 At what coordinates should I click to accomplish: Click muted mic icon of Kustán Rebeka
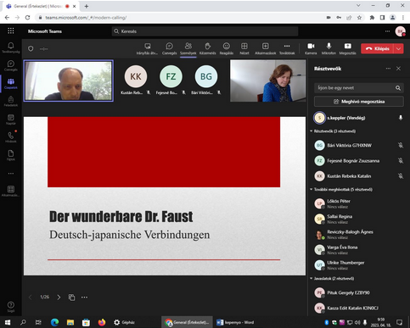pyautogui.click(x=401, y=176)
